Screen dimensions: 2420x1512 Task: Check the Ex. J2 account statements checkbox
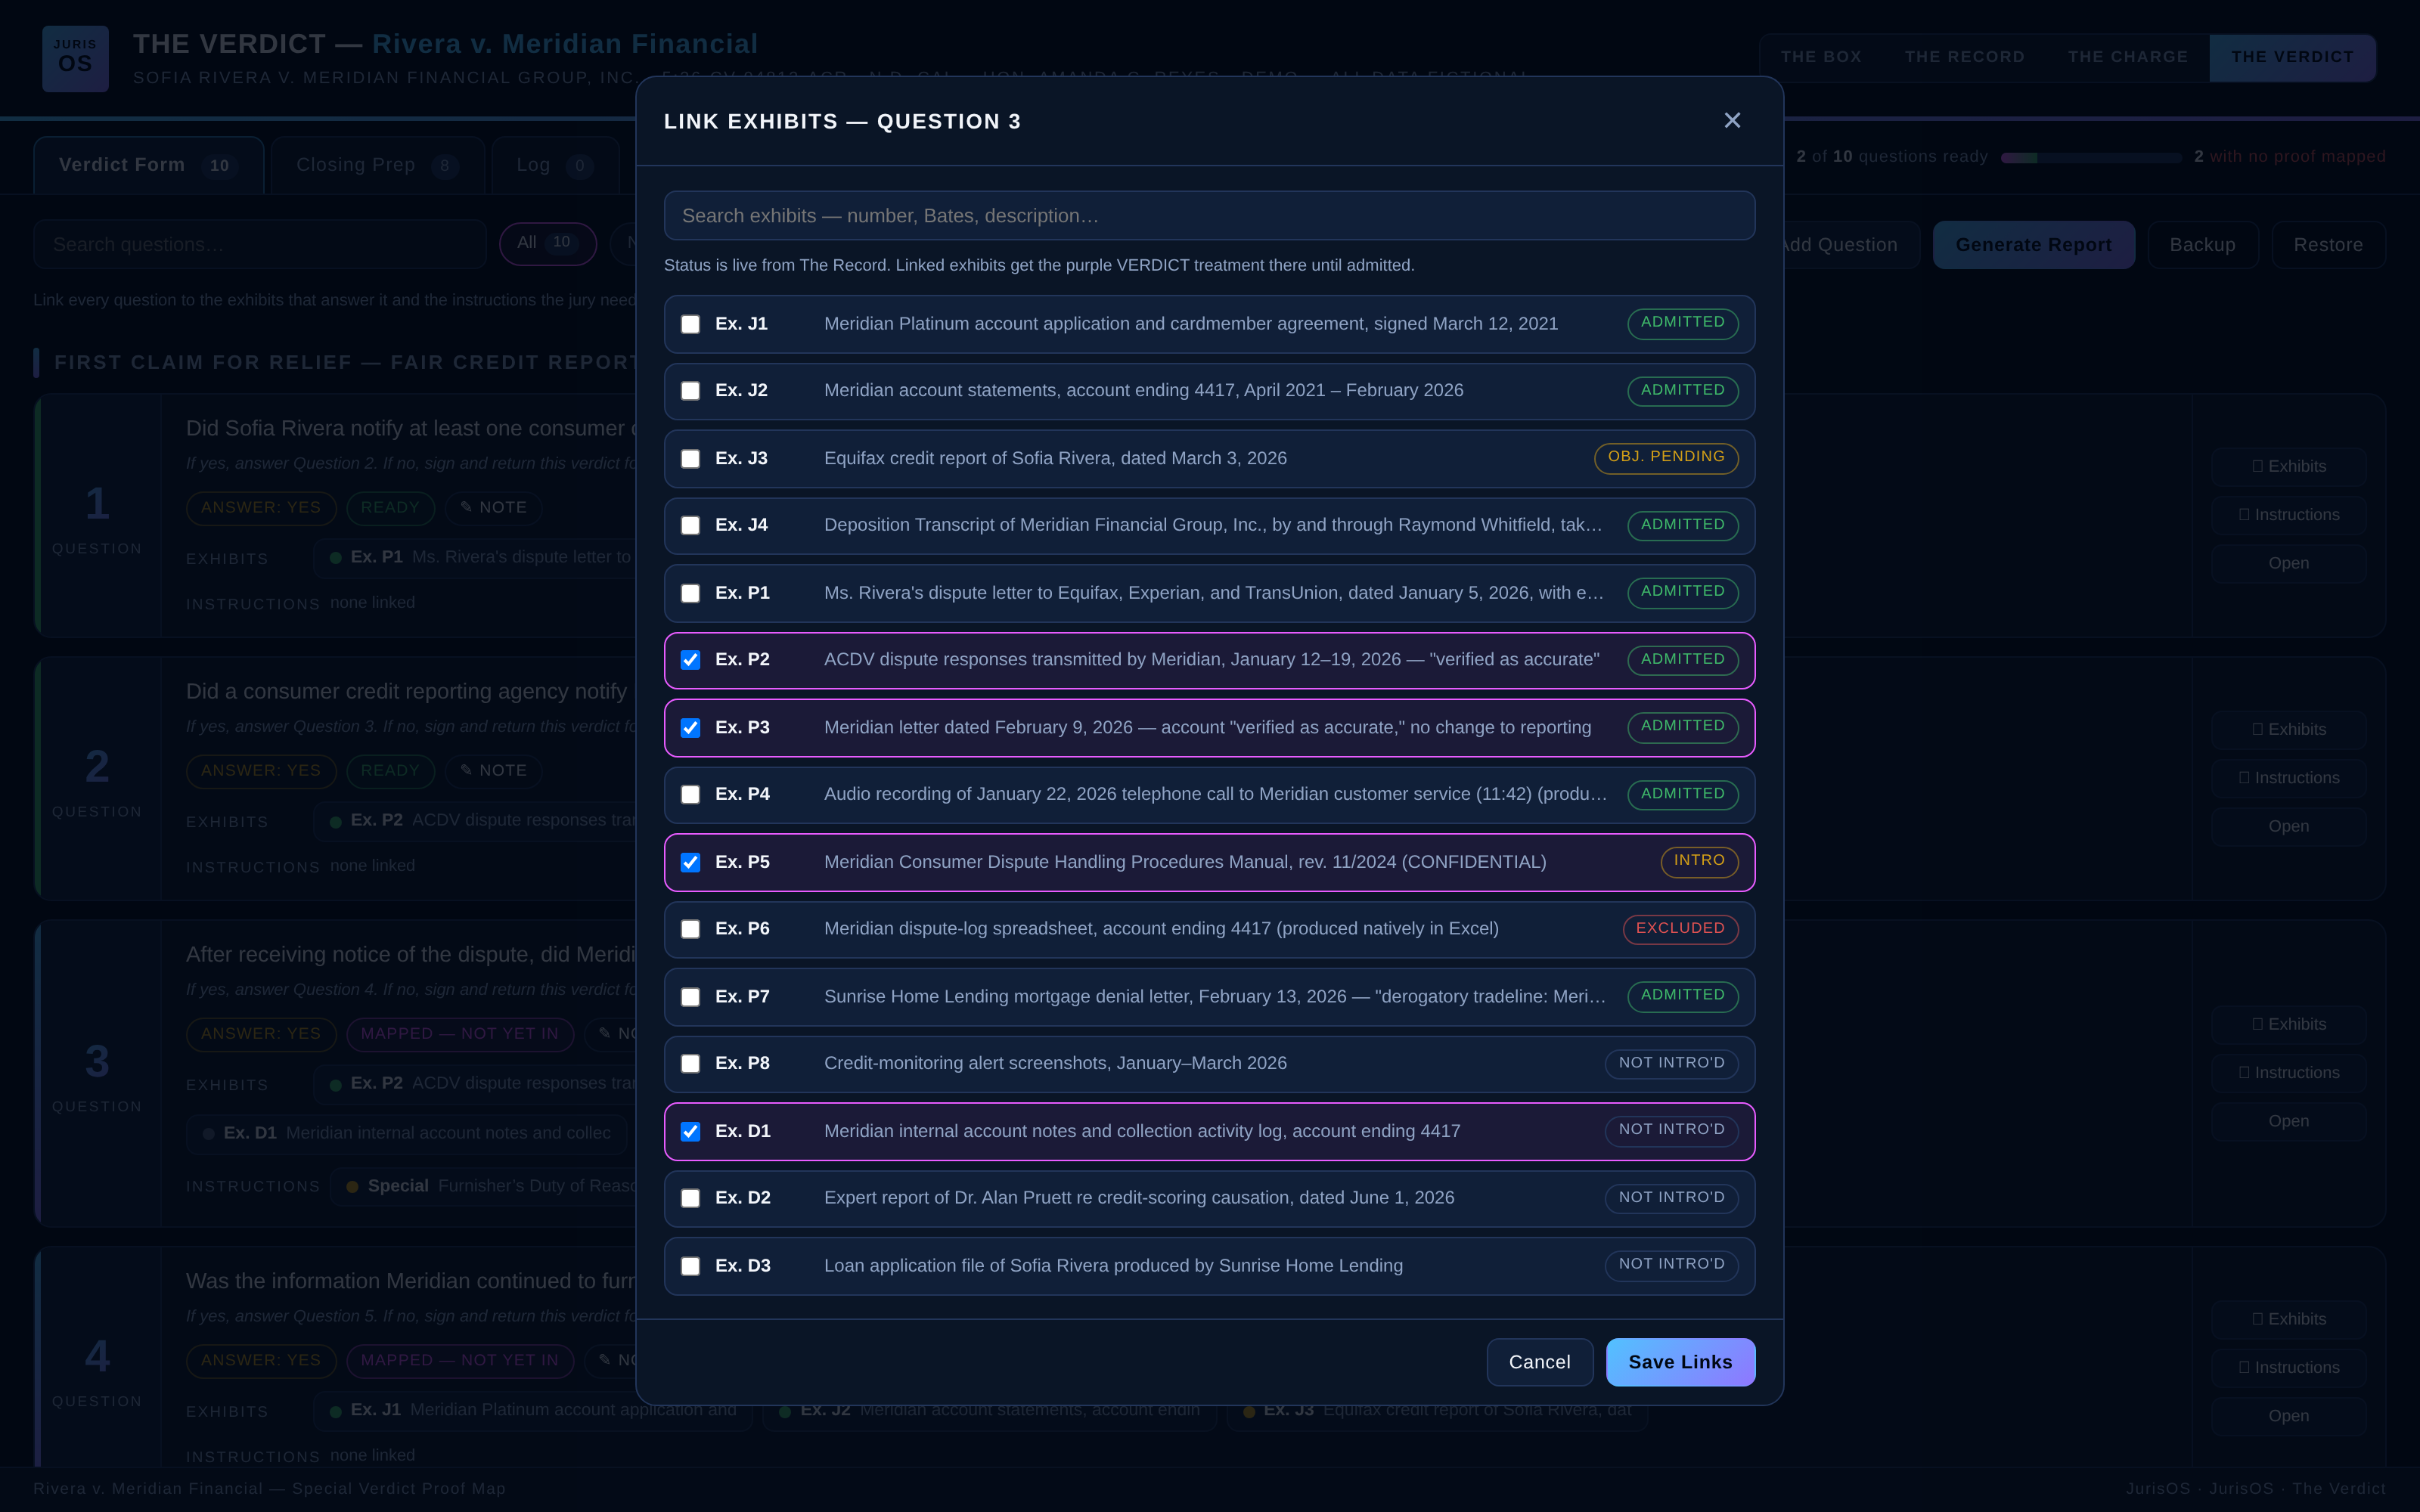690,391
